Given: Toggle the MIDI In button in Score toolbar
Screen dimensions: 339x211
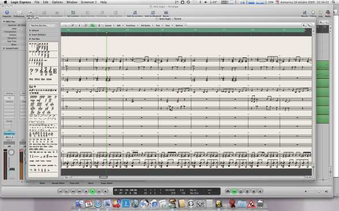Looking at the screenshot, I should coord(85,25).
